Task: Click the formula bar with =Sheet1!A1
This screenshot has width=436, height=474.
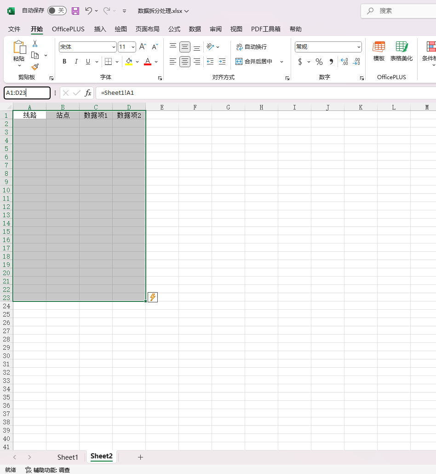Action: pos(266,93)
